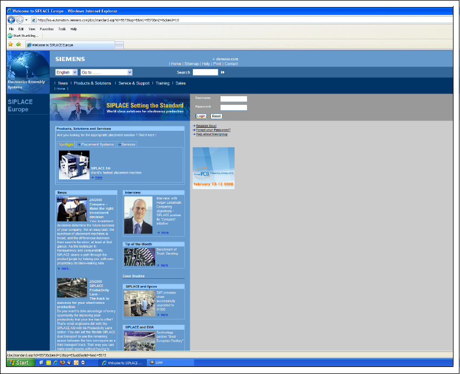The width and height of the screenshot is (460, 374).
Task: Click more link under SIPLACE X4i
Action: tap(98, 177)
